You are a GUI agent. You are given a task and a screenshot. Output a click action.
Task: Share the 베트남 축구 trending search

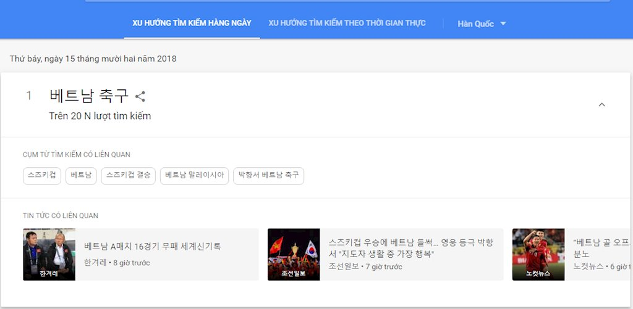point(140,96)
